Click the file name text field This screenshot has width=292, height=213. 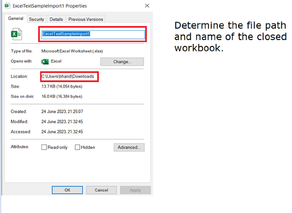coord(93,34)
